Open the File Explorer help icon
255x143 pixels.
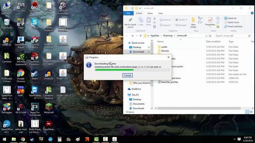[x=252, y=13]
